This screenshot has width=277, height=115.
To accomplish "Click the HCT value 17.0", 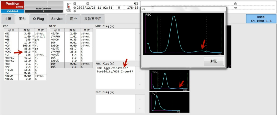I will 27,43.
